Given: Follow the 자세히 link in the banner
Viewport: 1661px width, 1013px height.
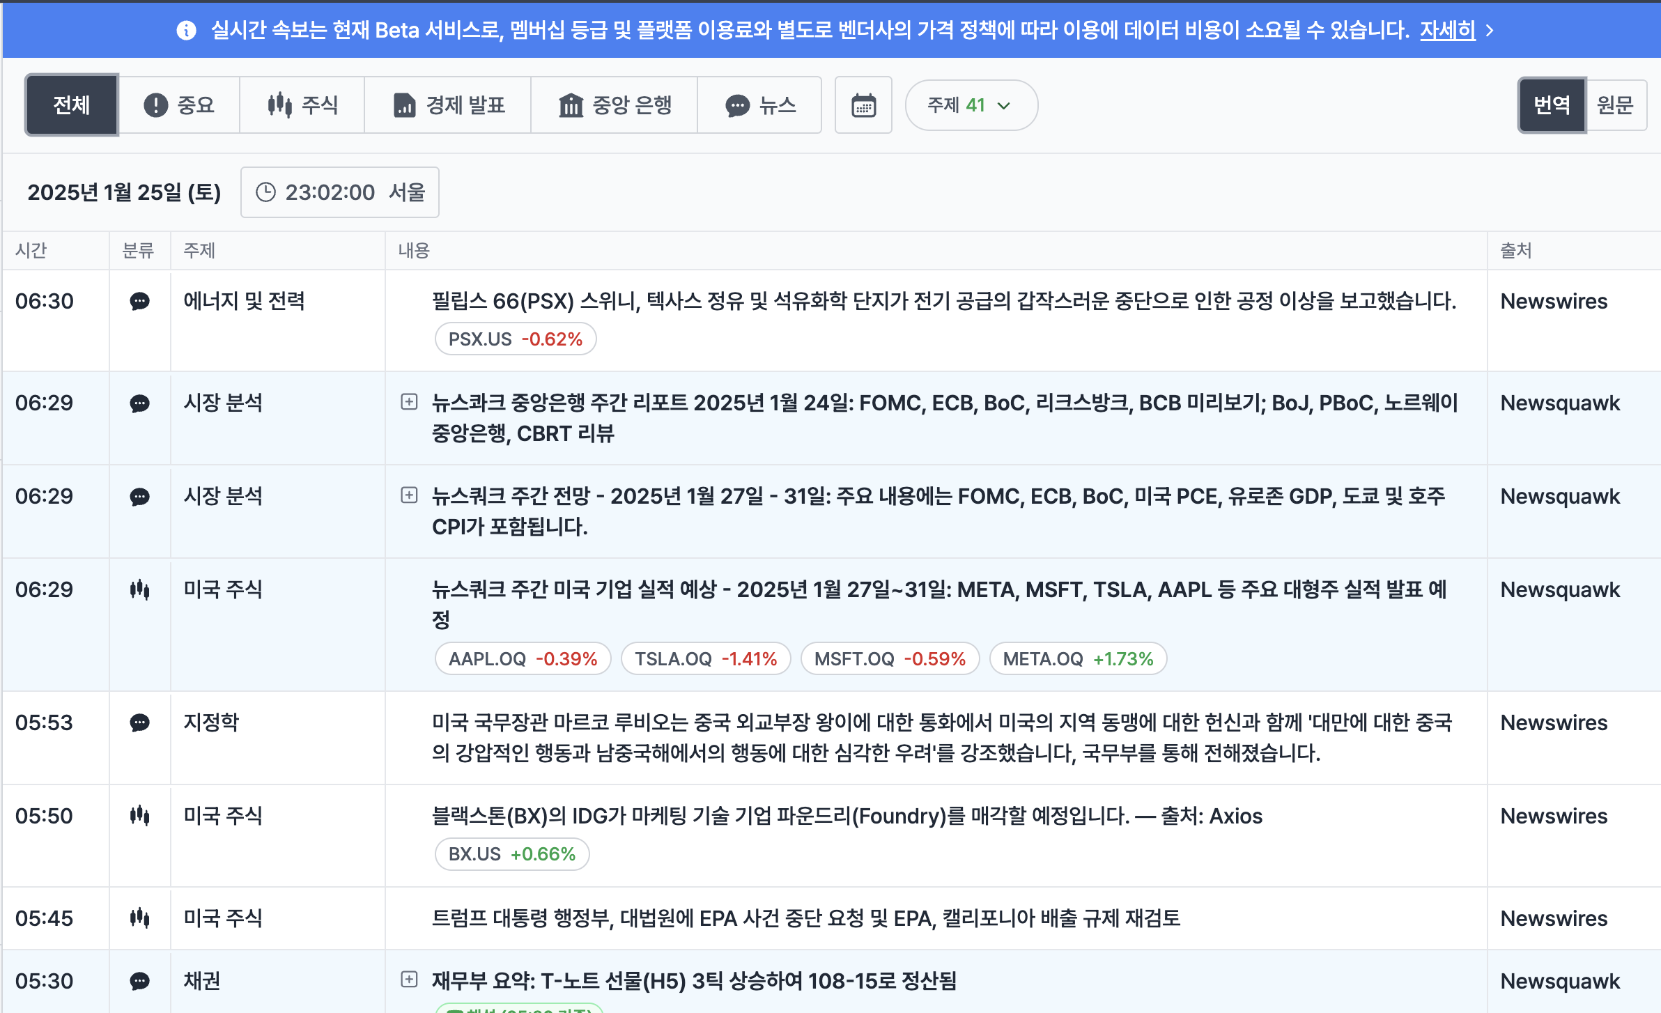Looking at the screenshot, I should [x=1447, y=30].
